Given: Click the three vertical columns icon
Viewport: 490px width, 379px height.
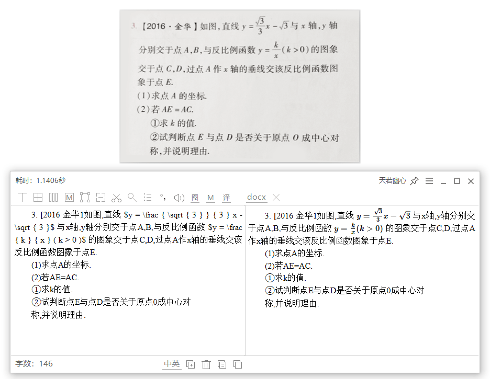Looking at the screenshot, I should 53,197.
